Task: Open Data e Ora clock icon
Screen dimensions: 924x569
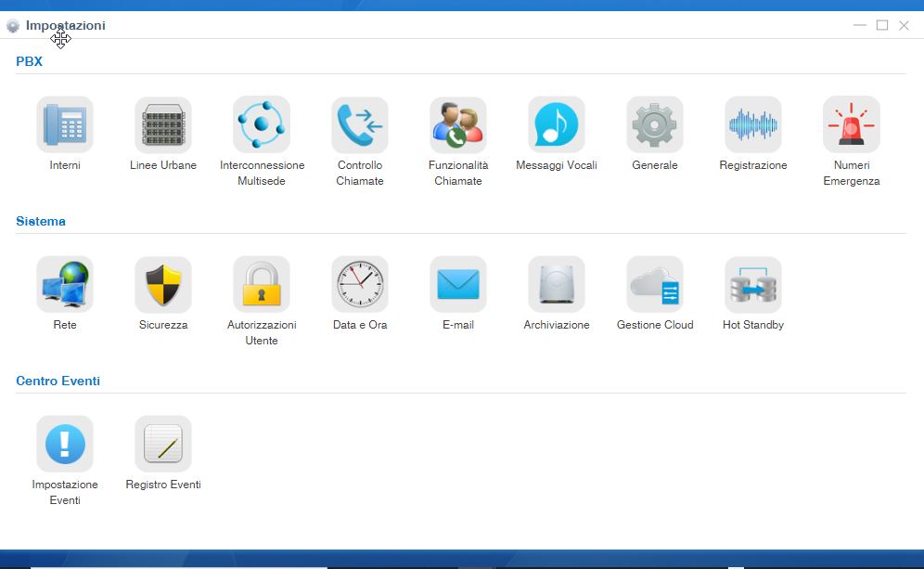Action: [360, 284]
